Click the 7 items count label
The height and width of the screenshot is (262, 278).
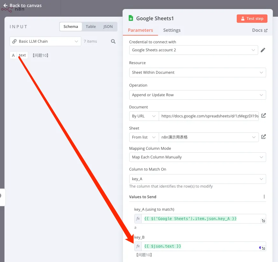(90, 41)
